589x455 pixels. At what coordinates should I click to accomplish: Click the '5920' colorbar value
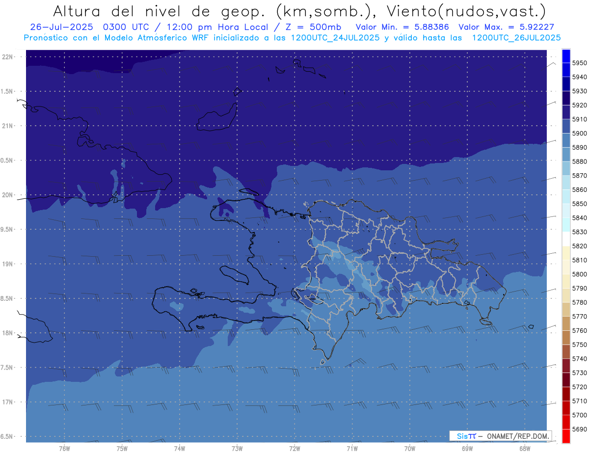pyautogui.click(x=579, y=105)
